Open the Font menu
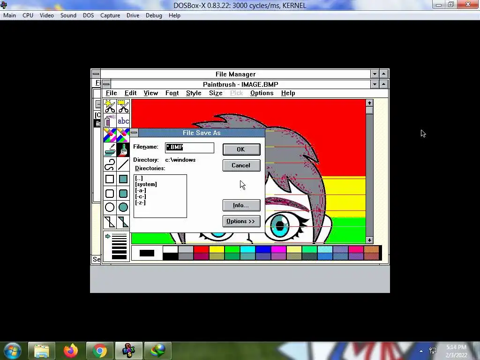480x360 pixels. click(172, 93)
